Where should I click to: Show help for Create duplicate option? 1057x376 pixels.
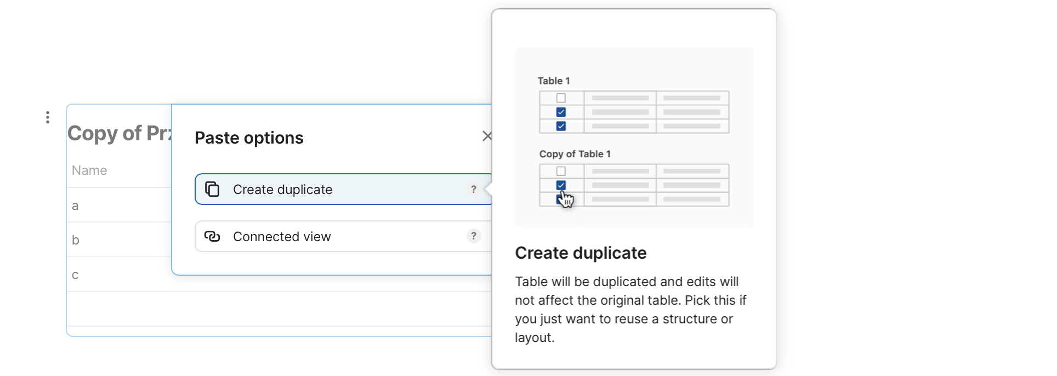pyautogui.click(x=474, y=189)
